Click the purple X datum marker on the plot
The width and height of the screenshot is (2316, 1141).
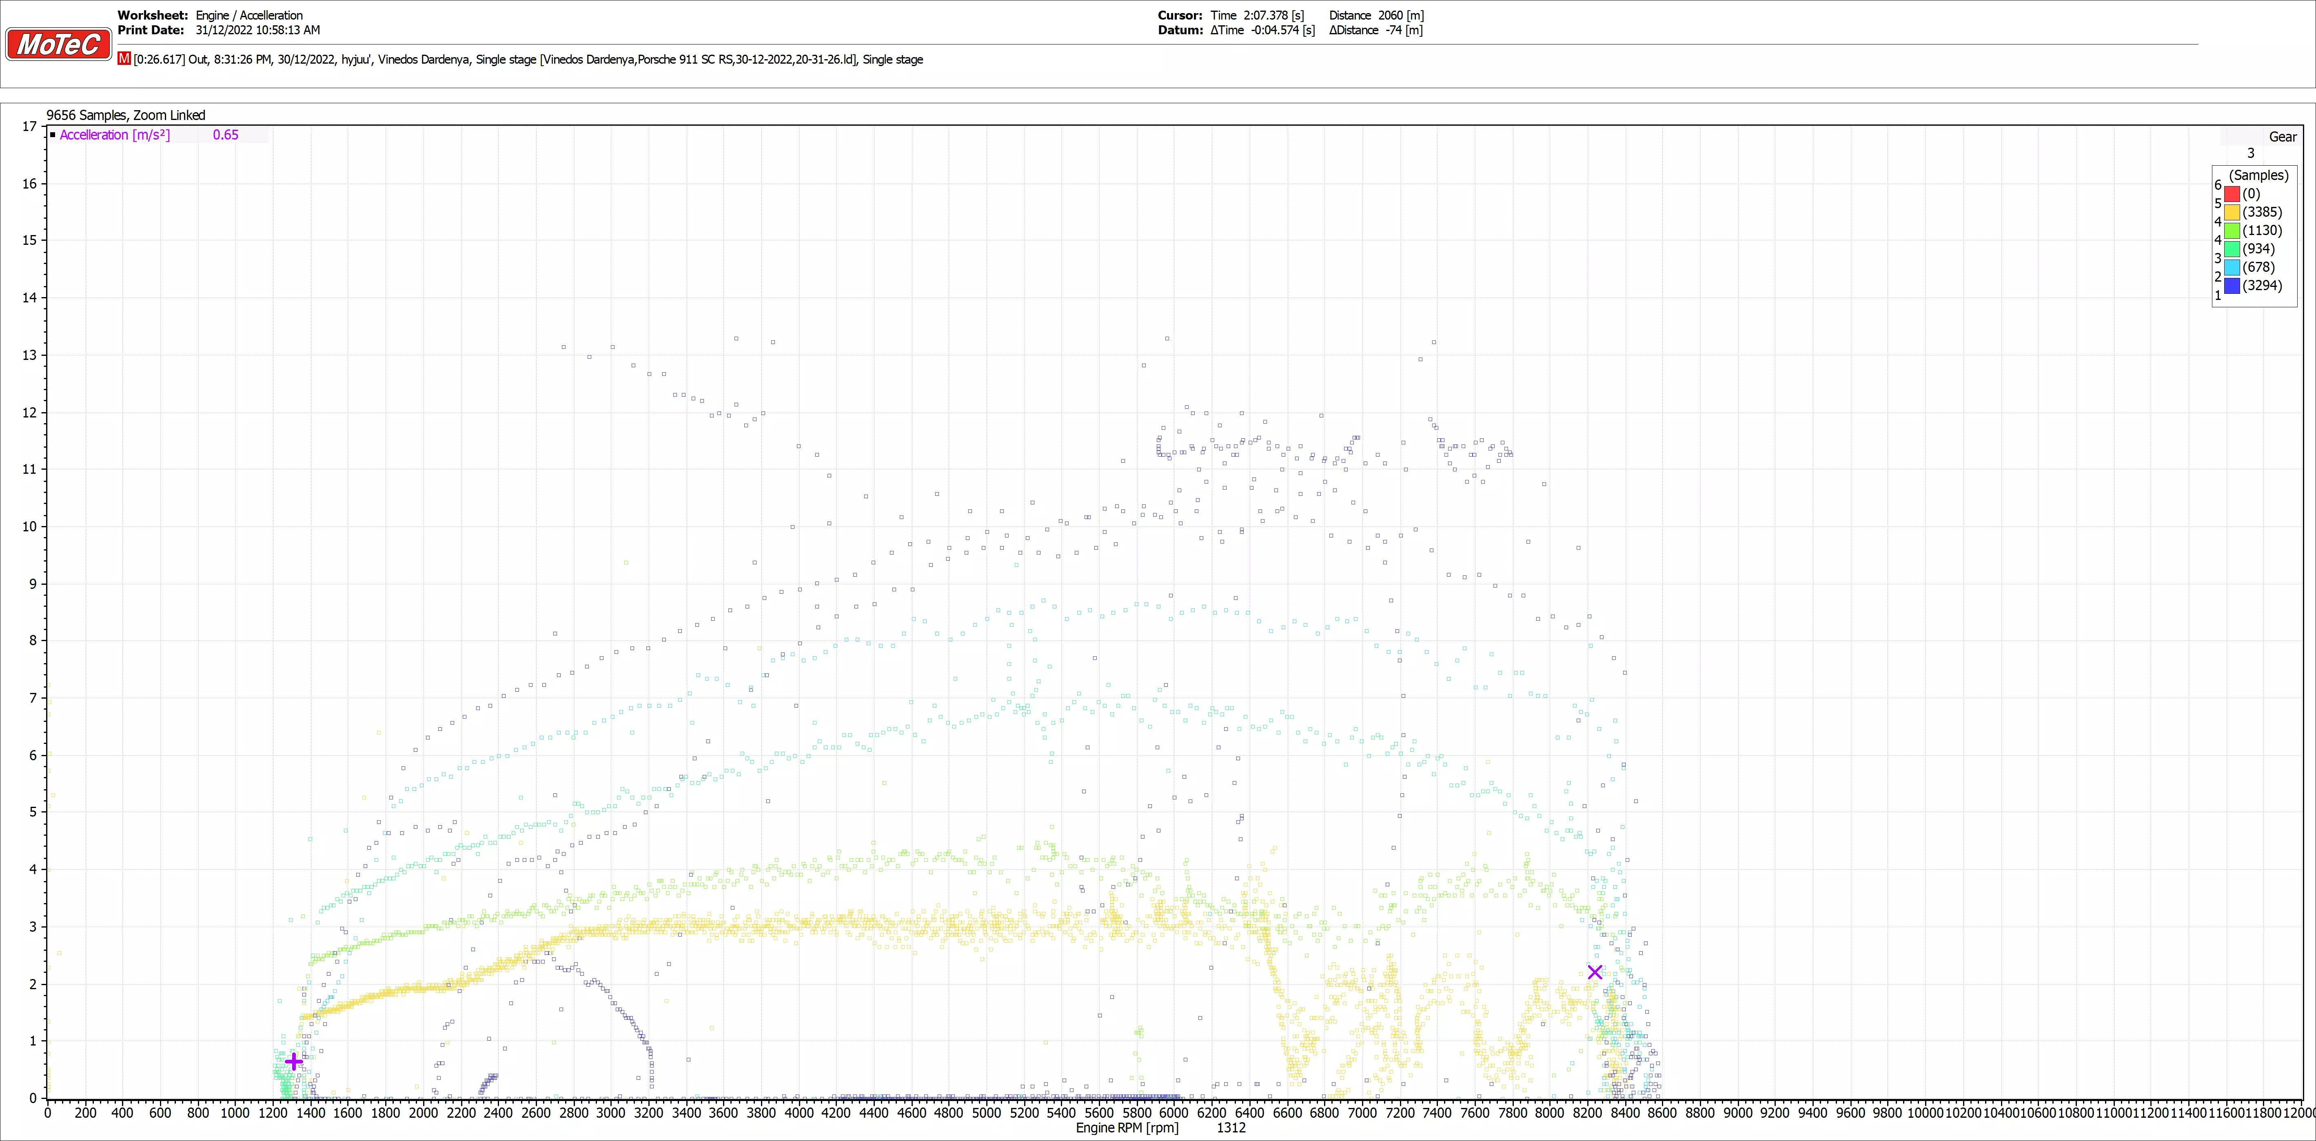pyautogui.click(x=1594, y=972)
